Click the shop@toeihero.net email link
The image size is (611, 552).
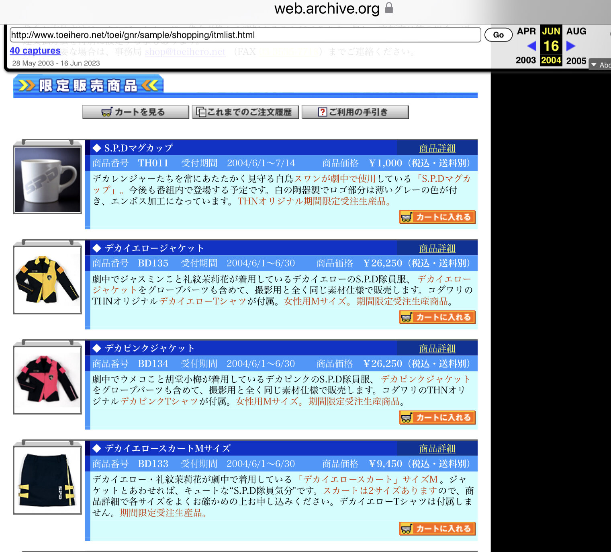(185, 52)
